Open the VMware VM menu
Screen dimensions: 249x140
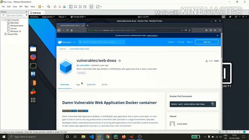pos(21,7)
